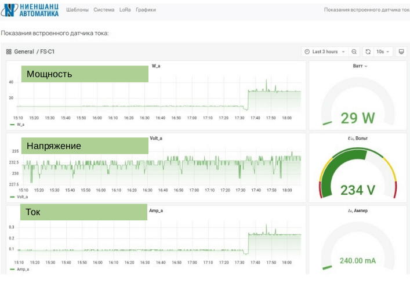This screenshot has height=287, width=410.
Task: Refresh the dashboard with the refresh icon
Action: (x=368, y=52)
